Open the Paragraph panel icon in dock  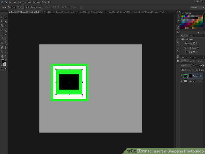pos(178,43)
